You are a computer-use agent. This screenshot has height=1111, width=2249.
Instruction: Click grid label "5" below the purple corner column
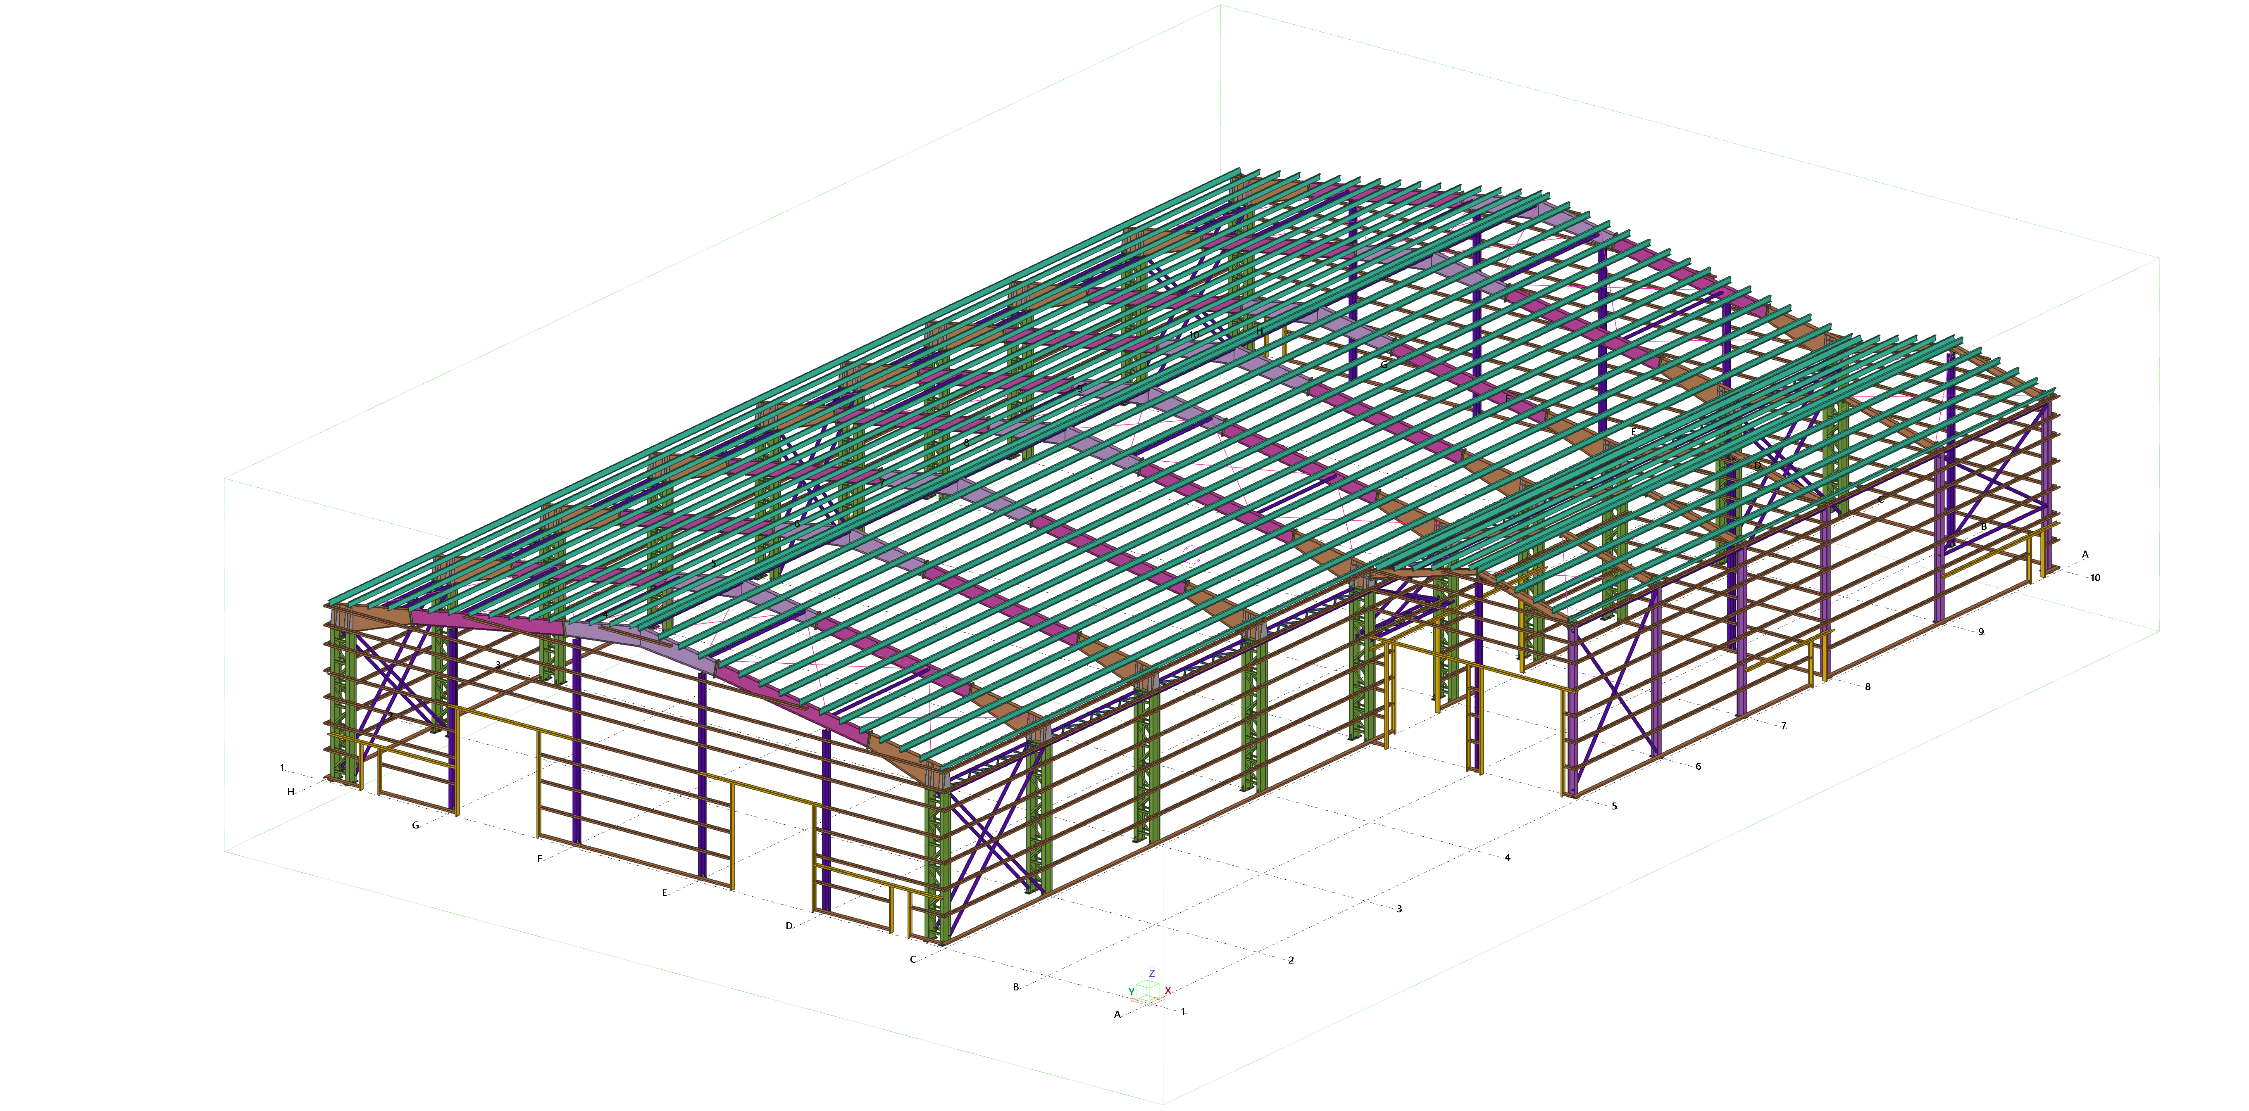pos(1614,807)
